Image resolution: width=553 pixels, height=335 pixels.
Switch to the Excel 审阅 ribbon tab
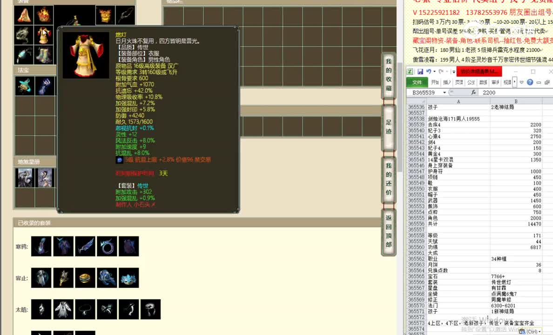pos(495,82)
